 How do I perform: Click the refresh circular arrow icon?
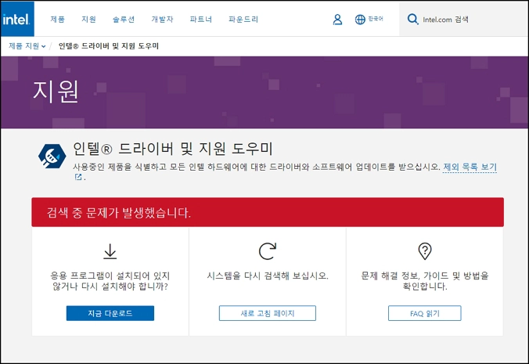[268, 251]
